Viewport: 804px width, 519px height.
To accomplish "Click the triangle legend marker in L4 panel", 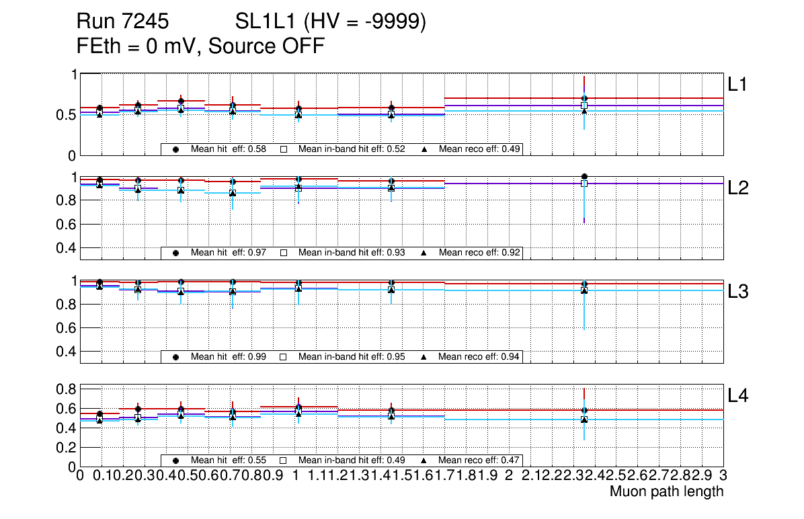I will (424, 461).
